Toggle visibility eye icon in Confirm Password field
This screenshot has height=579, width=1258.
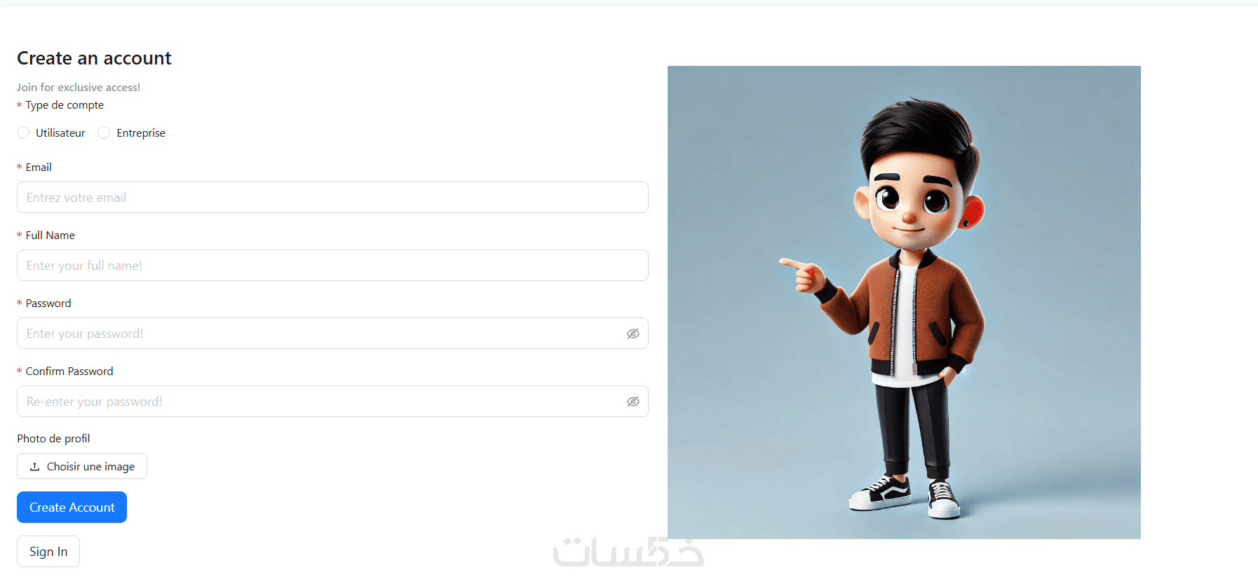pyautogui.click(x=633, y=402)
